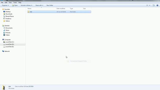Screen dimensions: 160x90
Task: Click the nav folder icon in list
Action: [x=29, y=12]
